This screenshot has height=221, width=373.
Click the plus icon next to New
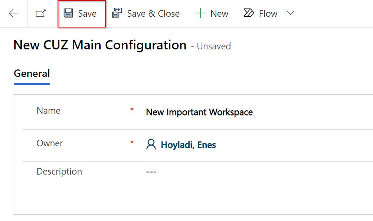[200, 13]
